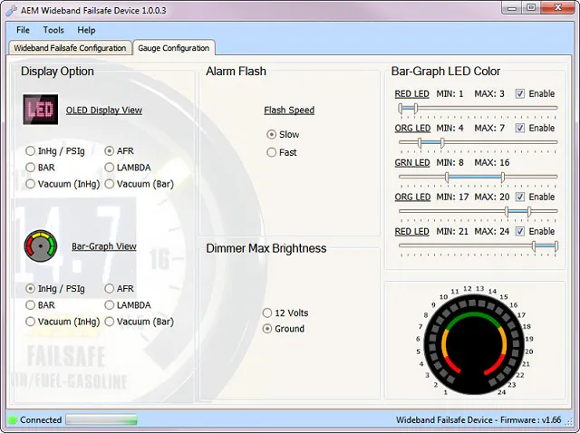Click the AEM app icon in title bar
The width and height of the screenshot is (580, 433).
pyautogui.click(x=11, y=8)
